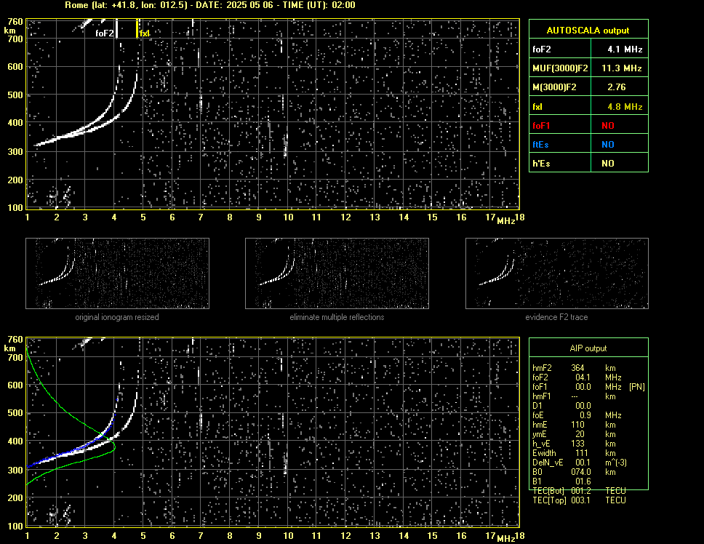Click the white foF2 marker in top ionogram

[x=117, y=28]
